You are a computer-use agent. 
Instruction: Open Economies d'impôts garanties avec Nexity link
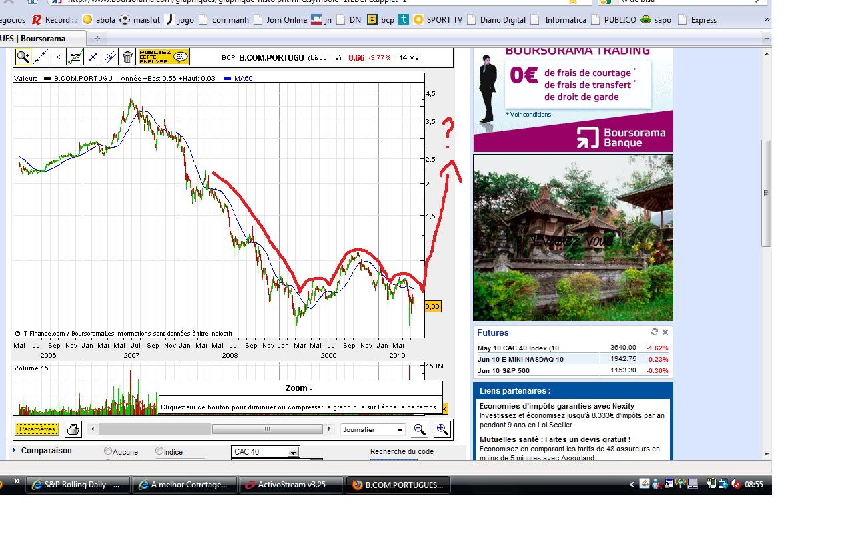pyautogui.click(x=557, y=406)
